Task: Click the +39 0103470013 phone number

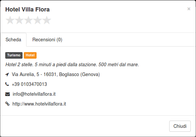Action: click(x=29, y=84)
